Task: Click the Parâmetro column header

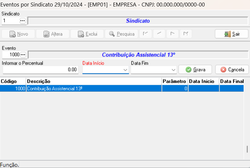Action: 175,81
